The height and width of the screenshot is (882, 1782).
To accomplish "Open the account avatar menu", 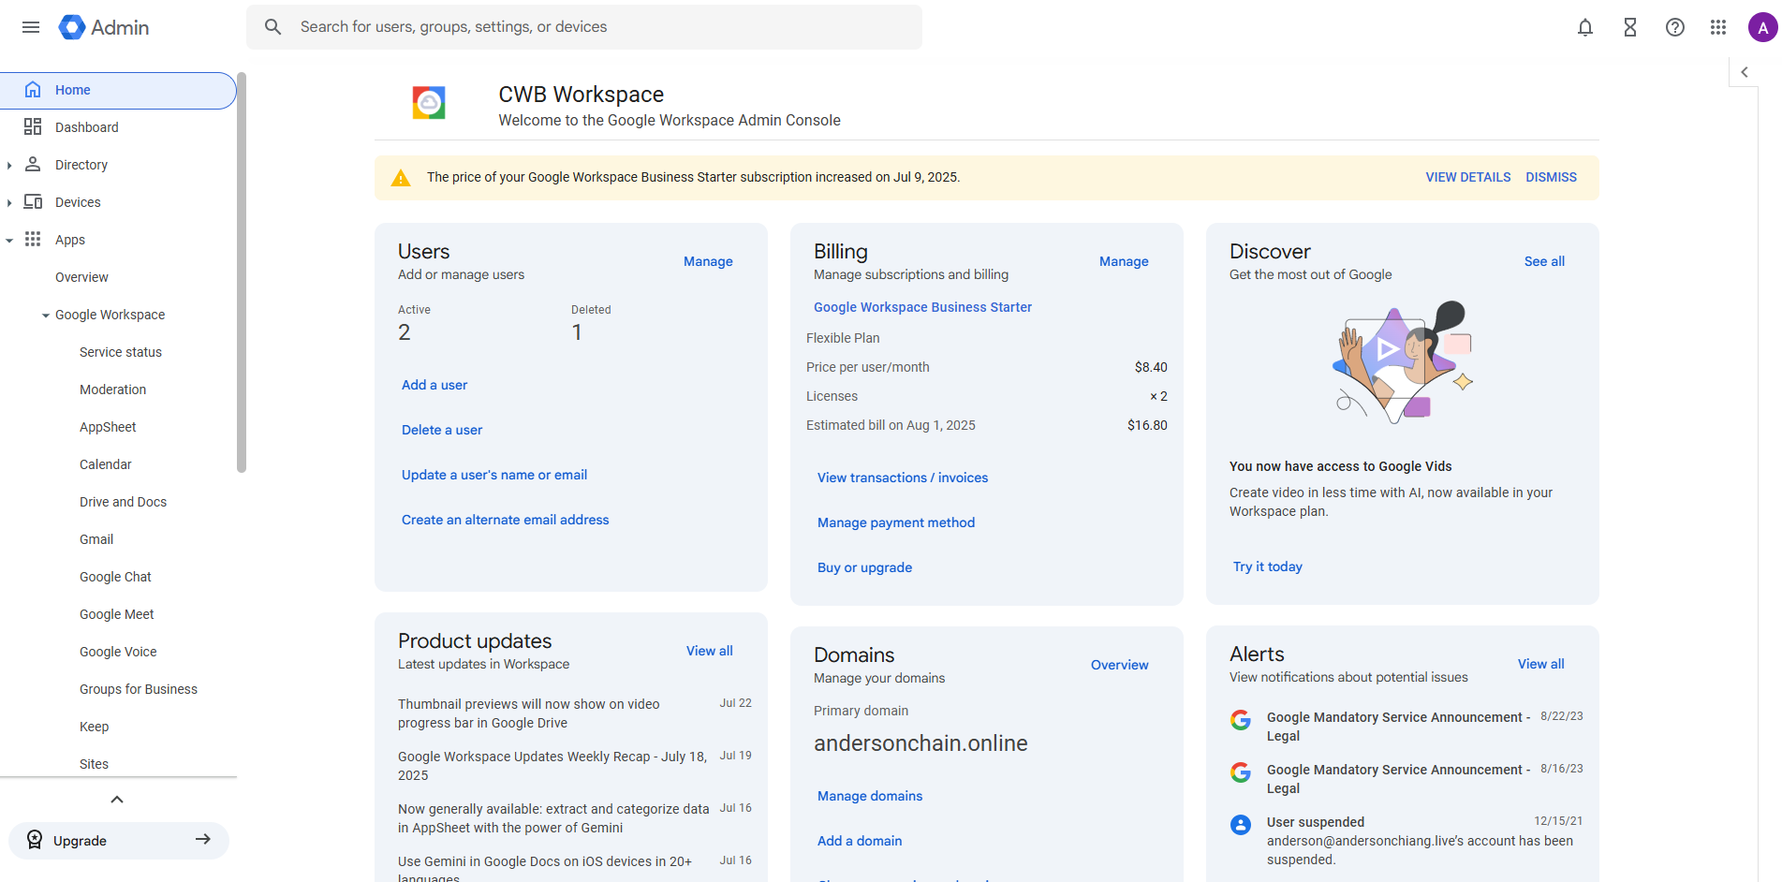I will coord(1763,27).
